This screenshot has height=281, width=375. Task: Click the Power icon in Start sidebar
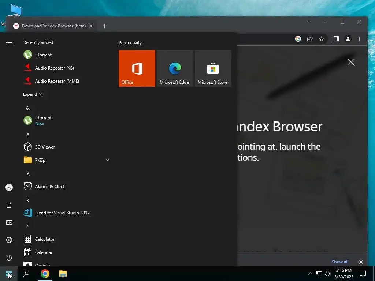[9, 258]
